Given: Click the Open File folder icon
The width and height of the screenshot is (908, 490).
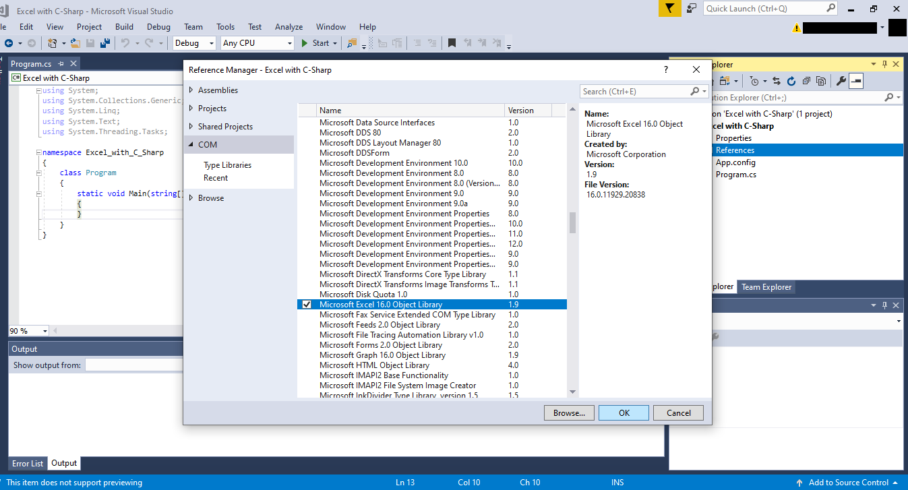Looking at the screenshot, I should point(75,43).
